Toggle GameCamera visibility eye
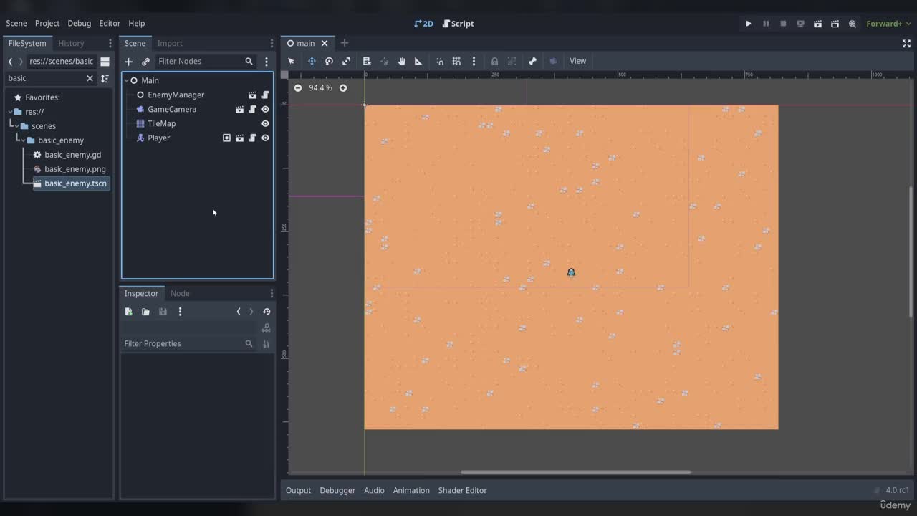This screenshot has height=516, width=917. pos(265,109)
